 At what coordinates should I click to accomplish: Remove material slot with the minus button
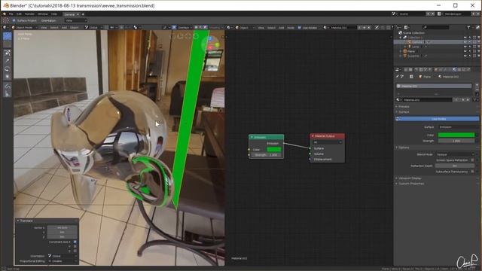(x=477, y=89)
